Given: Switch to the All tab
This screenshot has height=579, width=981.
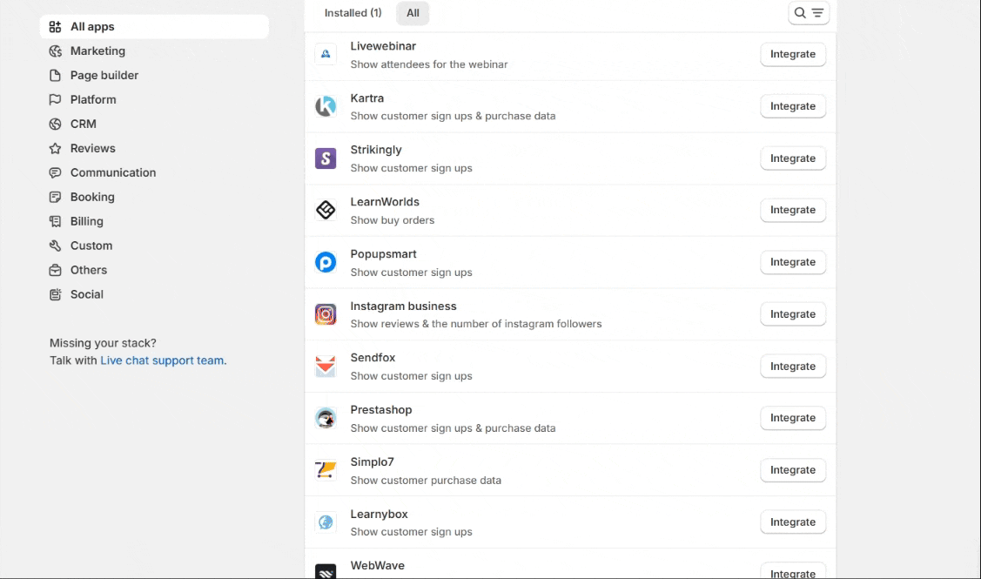Looking at the screenshot, I should (x=413, y=13).
